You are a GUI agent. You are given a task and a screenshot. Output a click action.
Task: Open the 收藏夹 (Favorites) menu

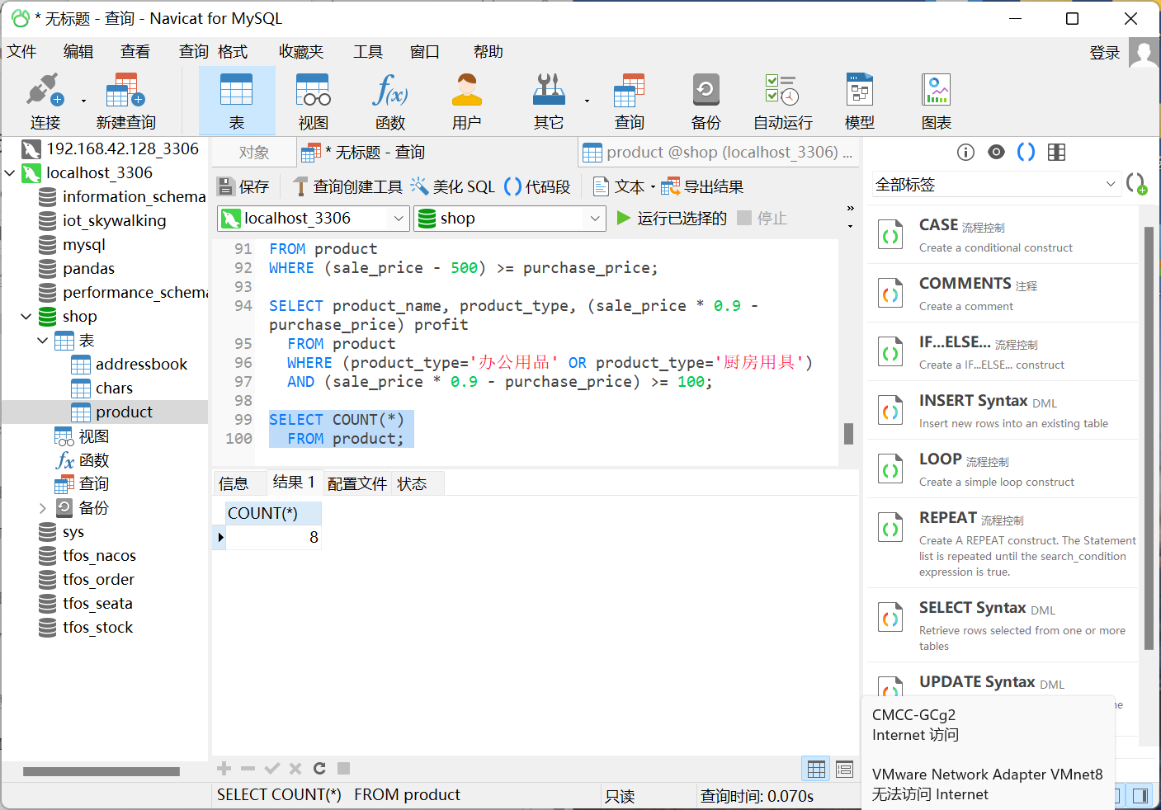(x=301, y=52)
